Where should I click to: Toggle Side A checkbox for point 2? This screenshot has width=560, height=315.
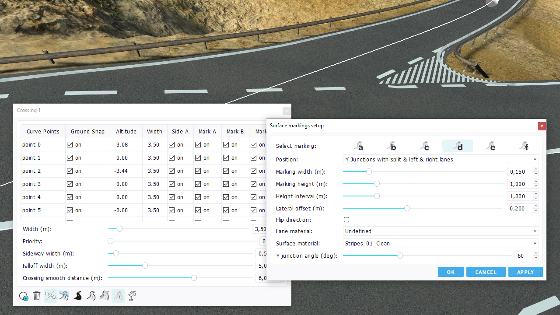click(x=172, y=171)
